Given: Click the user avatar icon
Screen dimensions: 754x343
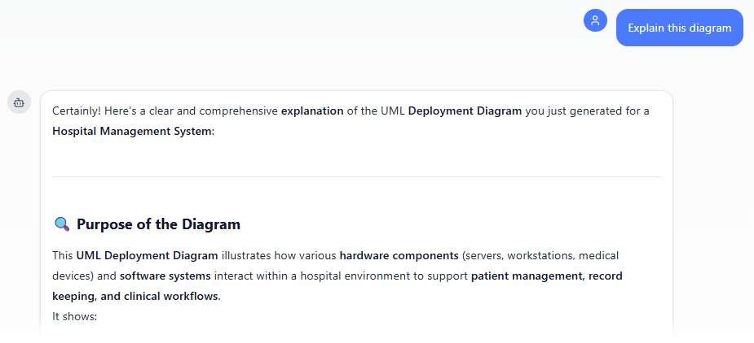Looking at the screenshot, I should [595, 21].
